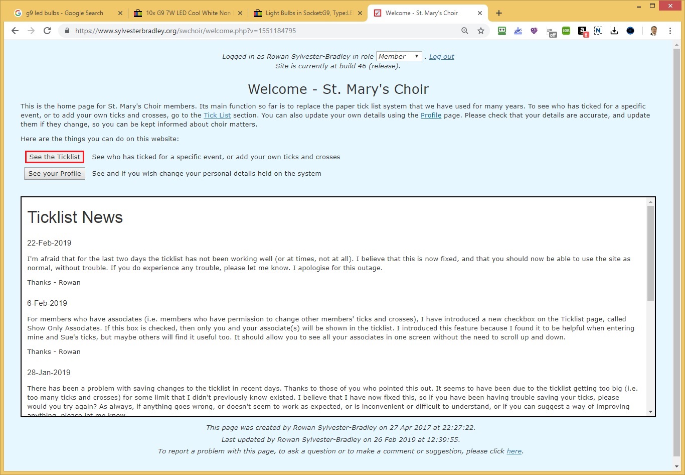Image resolution: width=685 pixels, height=475 pixels.
Task: Click the 'See your Profile' button
Action: click(55, 173)
